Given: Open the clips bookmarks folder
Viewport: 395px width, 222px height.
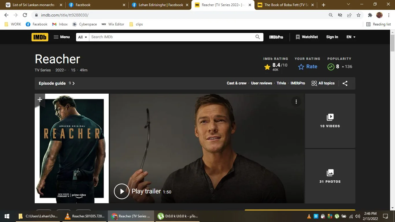Looking at the screenshot, I should tap(136, 24).
